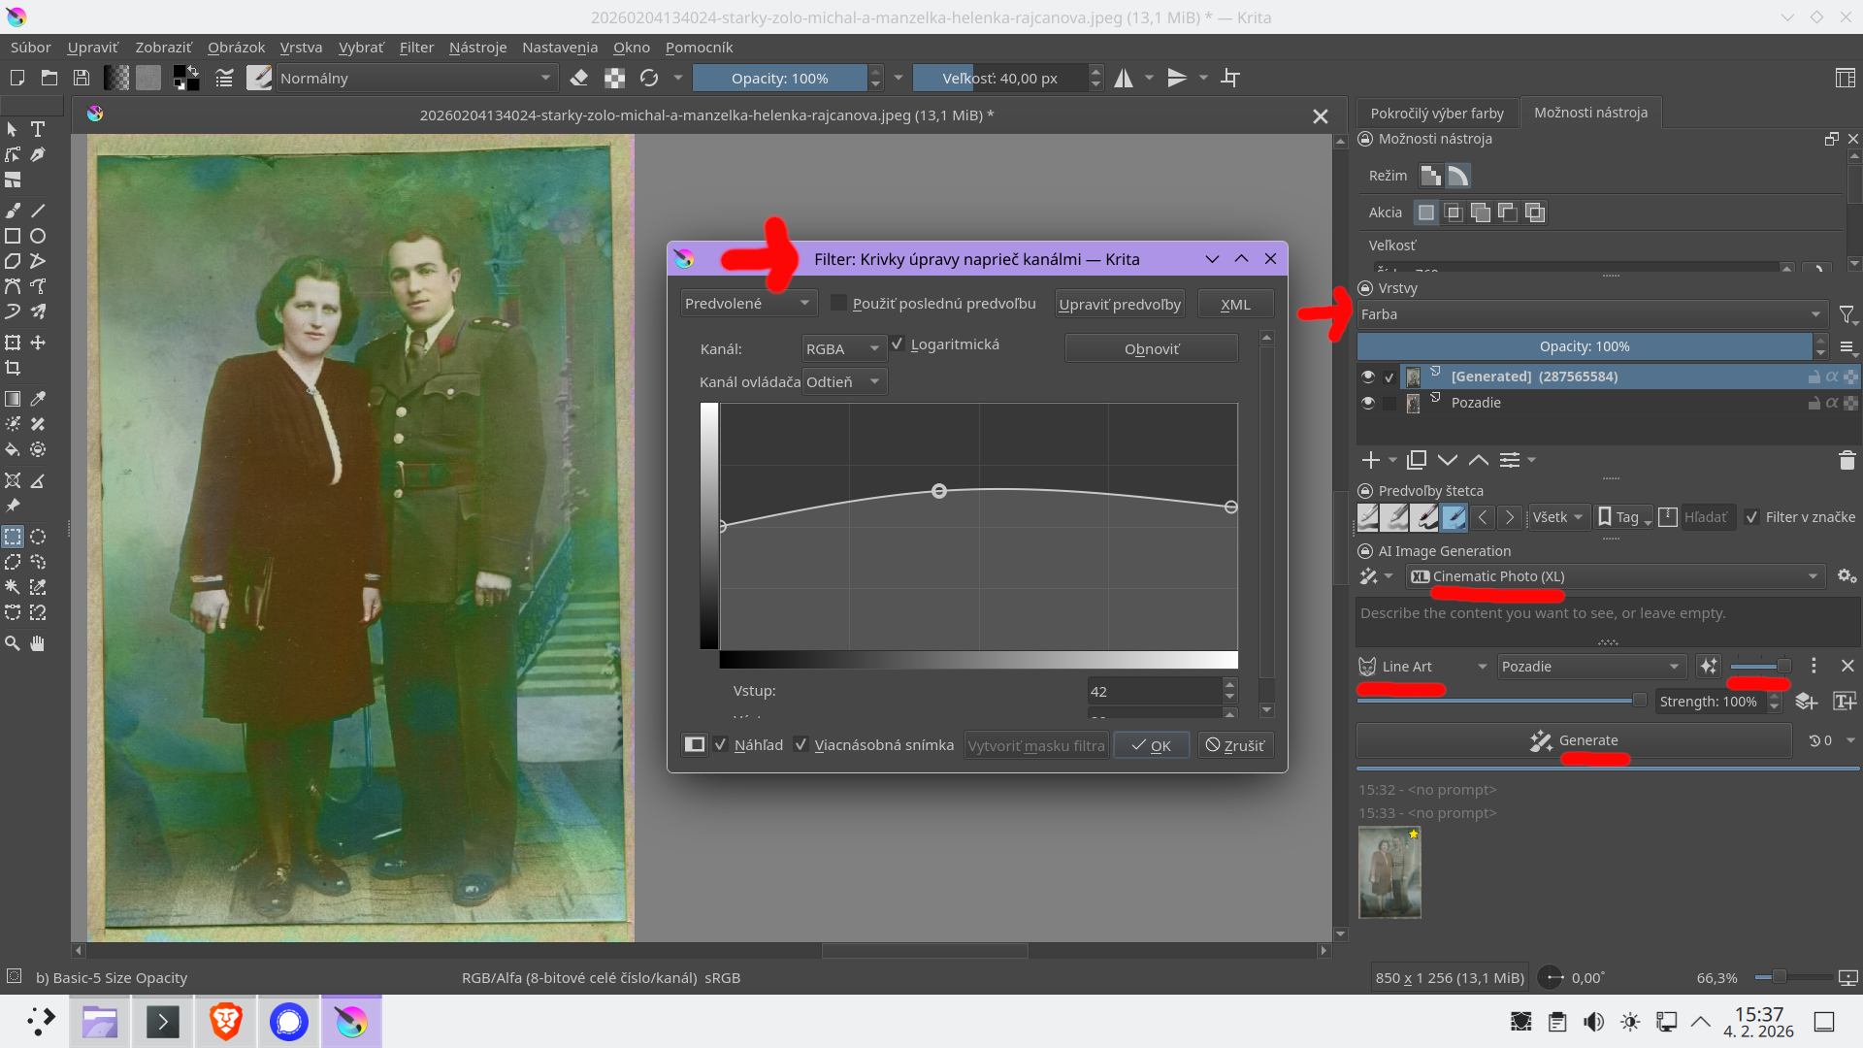Choose the Fill bucket tool

[x=13, y=449]
